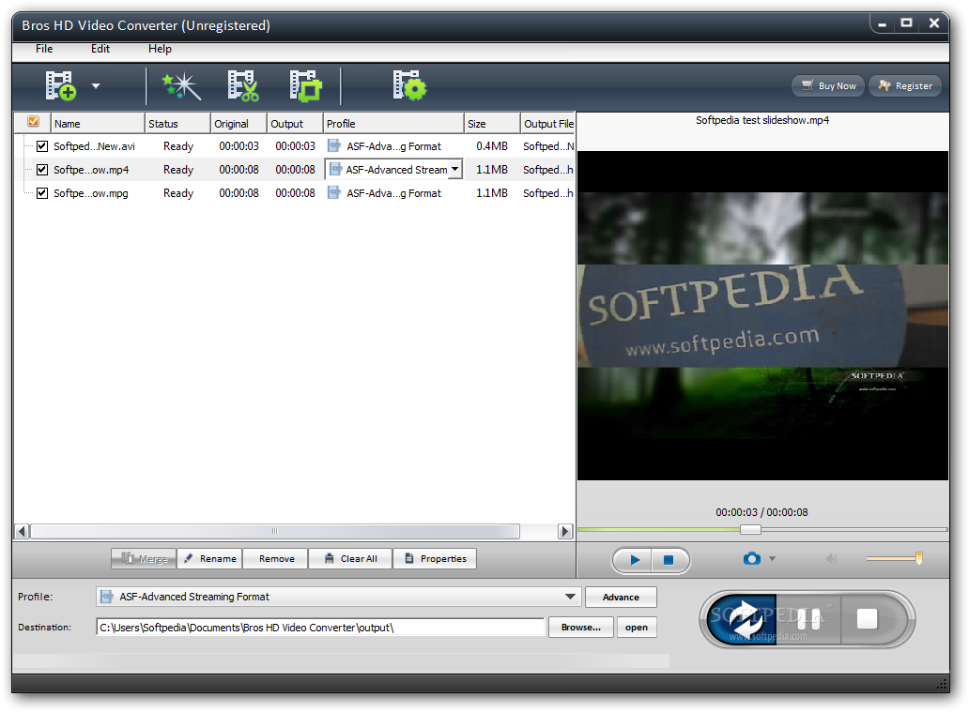Click the Clear All button
This screenshot has width=969, height=712.
coord(351,558)
